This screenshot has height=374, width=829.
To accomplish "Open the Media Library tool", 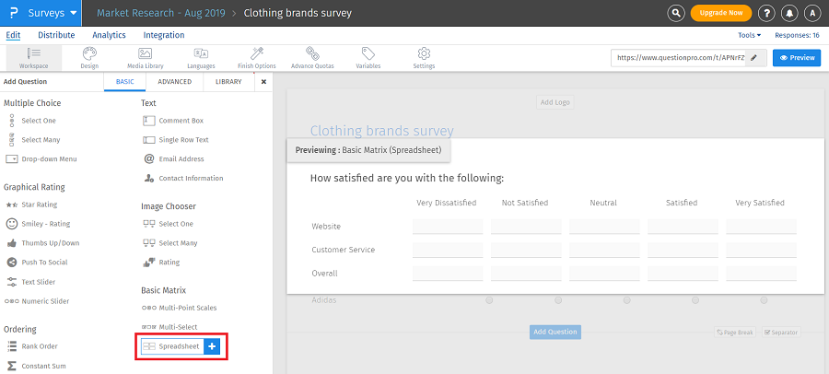I will [145, 57].
